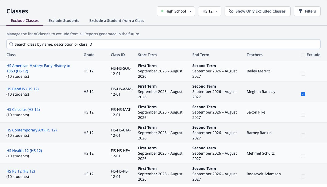Viewport: 327px width, 187px height.
Task: Open HS PE 12 (HS 12) class link
Action: pyautogui.click(x=21, y=171)
